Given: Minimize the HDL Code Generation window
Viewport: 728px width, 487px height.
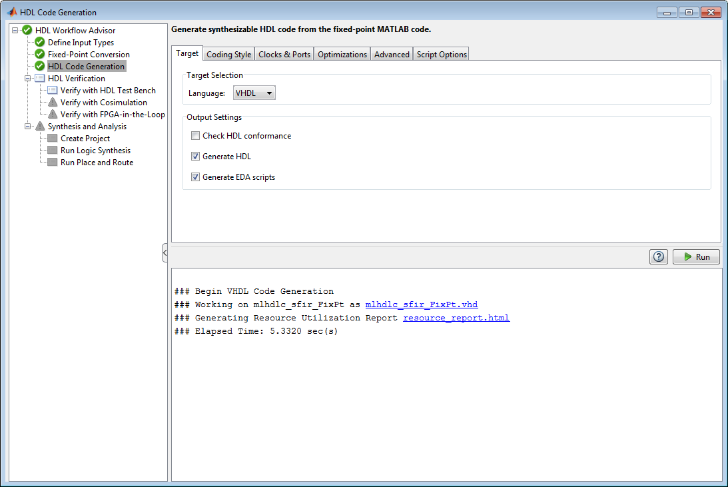Looking at the screenshot, I should click(667, 13).
